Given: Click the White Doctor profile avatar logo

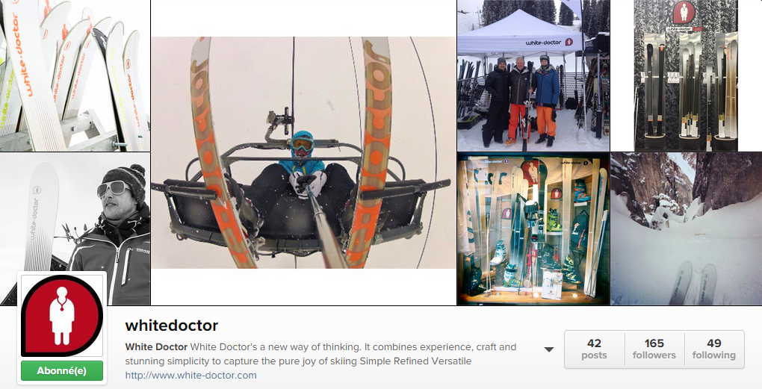Looking at the screenshot, I should [62, 316].
